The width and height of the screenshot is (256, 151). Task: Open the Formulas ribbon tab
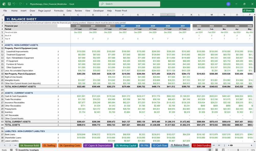[59, 10]
